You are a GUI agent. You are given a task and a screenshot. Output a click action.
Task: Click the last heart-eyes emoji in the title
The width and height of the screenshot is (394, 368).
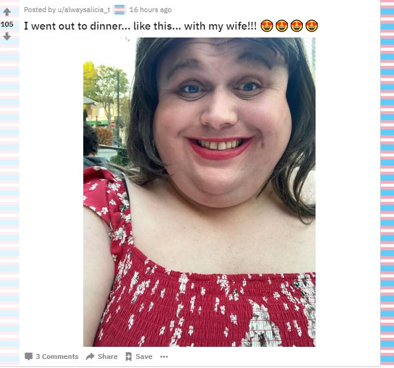312,26
